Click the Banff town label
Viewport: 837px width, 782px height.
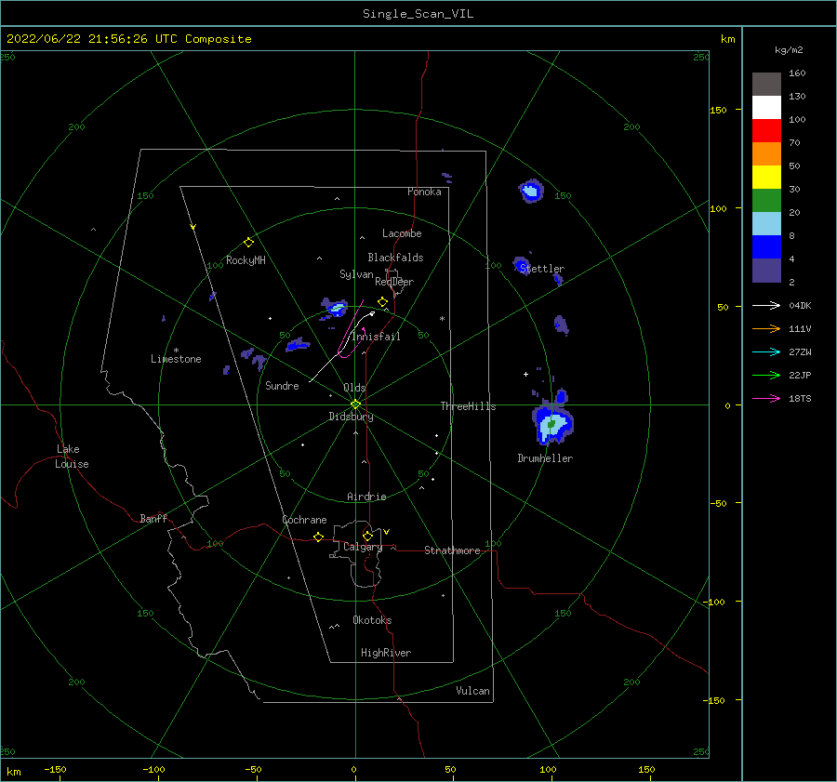[153, 518]
